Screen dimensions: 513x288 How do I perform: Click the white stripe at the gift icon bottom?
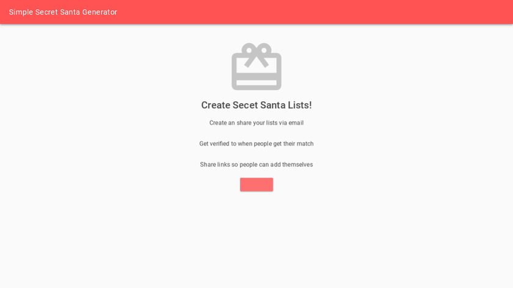tap(256, 83)
